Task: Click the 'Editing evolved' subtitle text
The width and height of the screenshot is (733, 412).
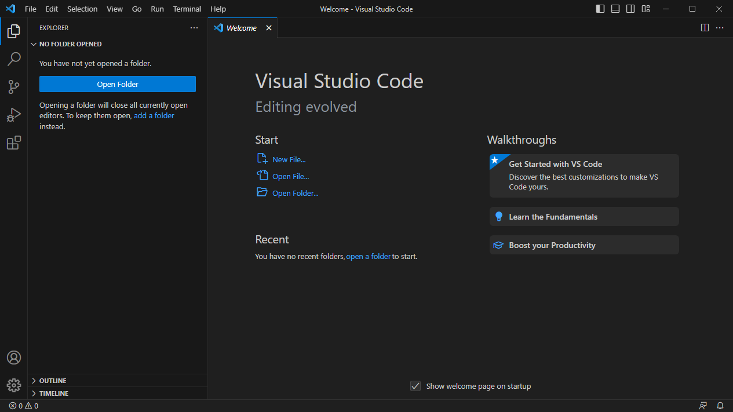Action: (x=306, y=107)
